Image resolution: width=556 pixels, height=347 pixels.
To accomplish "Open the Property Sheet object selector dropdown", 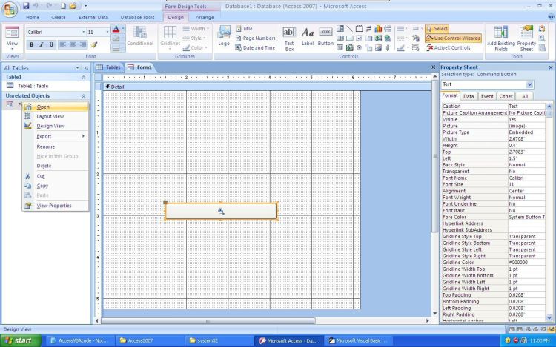I will coord(529,84).
